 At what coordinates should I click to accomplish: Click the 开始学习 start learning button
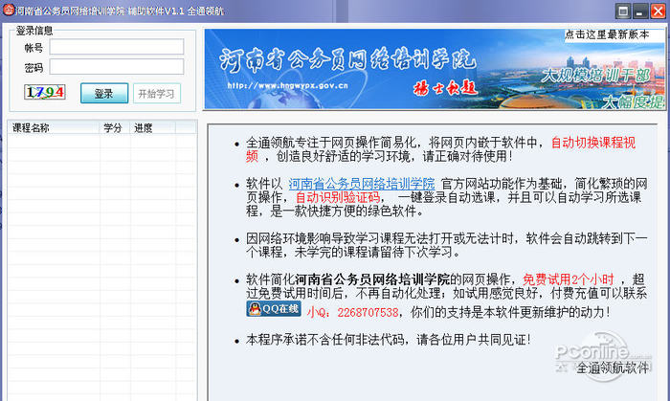(x=157, y=93)
